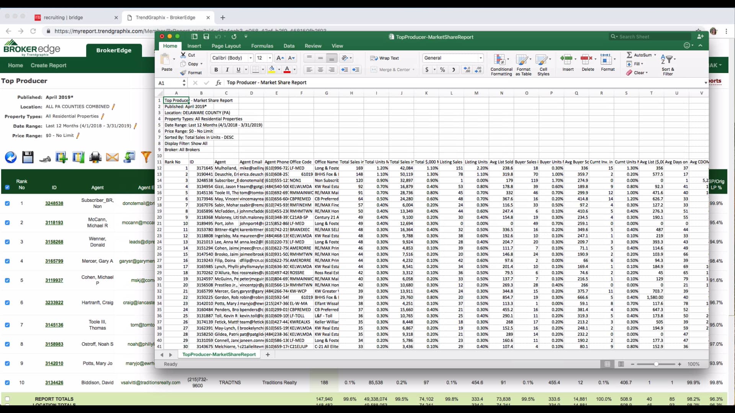Click the Format painter brush icon
Image resolution: width=735 pixels, height=413 pixels.
pos(183,73)
